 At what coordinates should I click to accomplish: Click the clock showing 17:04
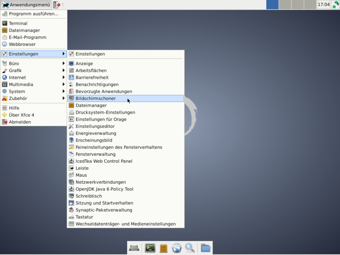coord(323,5)
